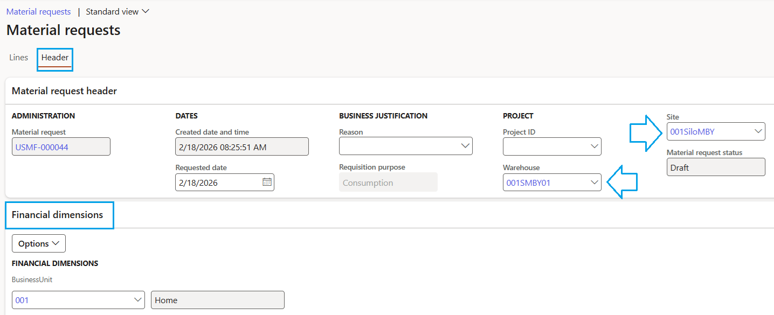
Task: Open the Site dropdown chevron
Action: click(758, 131)
